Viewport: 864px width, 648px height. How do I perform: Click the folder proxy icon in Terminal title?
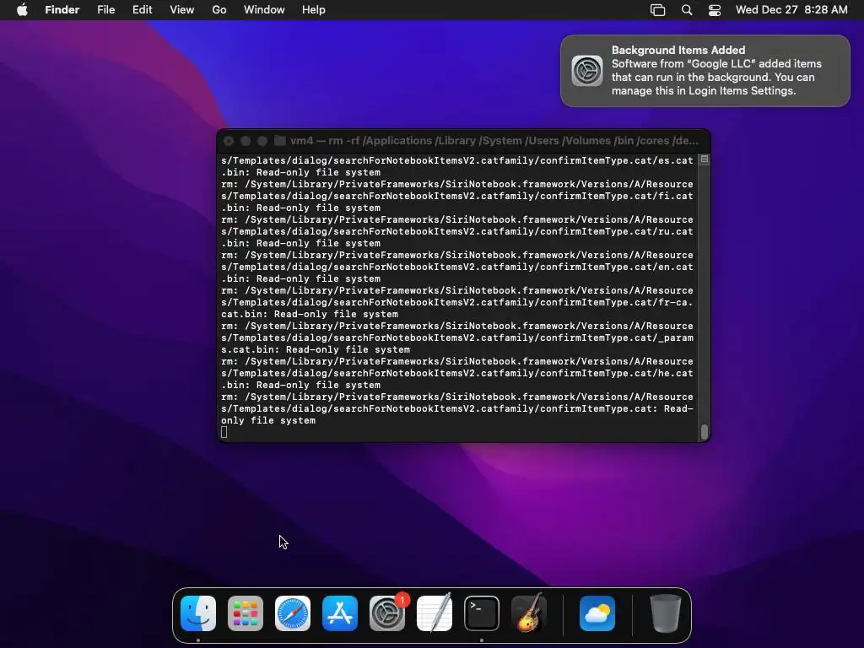pyautogui.click(x=280, y=141)
